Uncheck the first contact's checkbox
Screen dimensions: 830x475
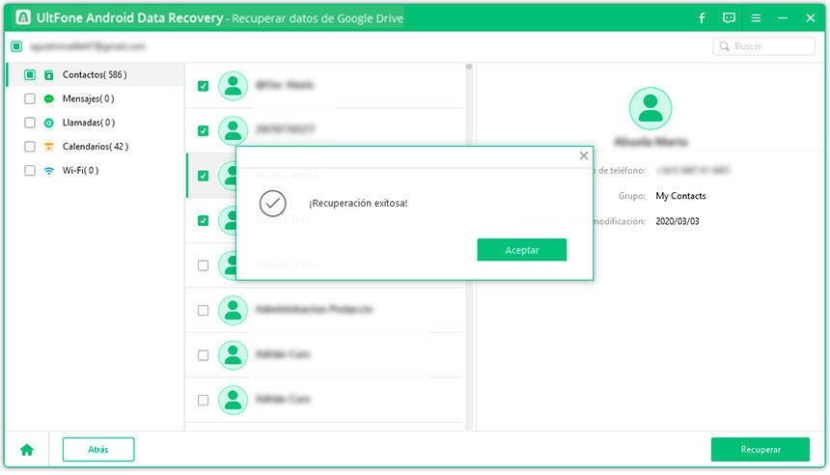[203, 86]
